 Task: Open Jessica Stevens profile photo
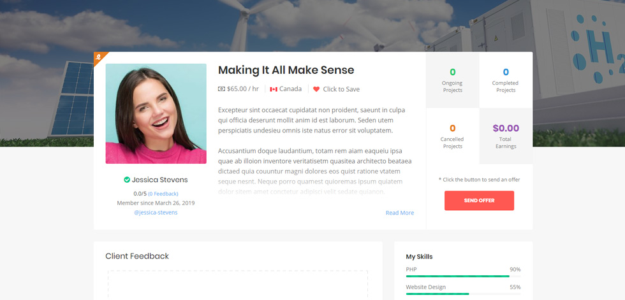(156, 113)
